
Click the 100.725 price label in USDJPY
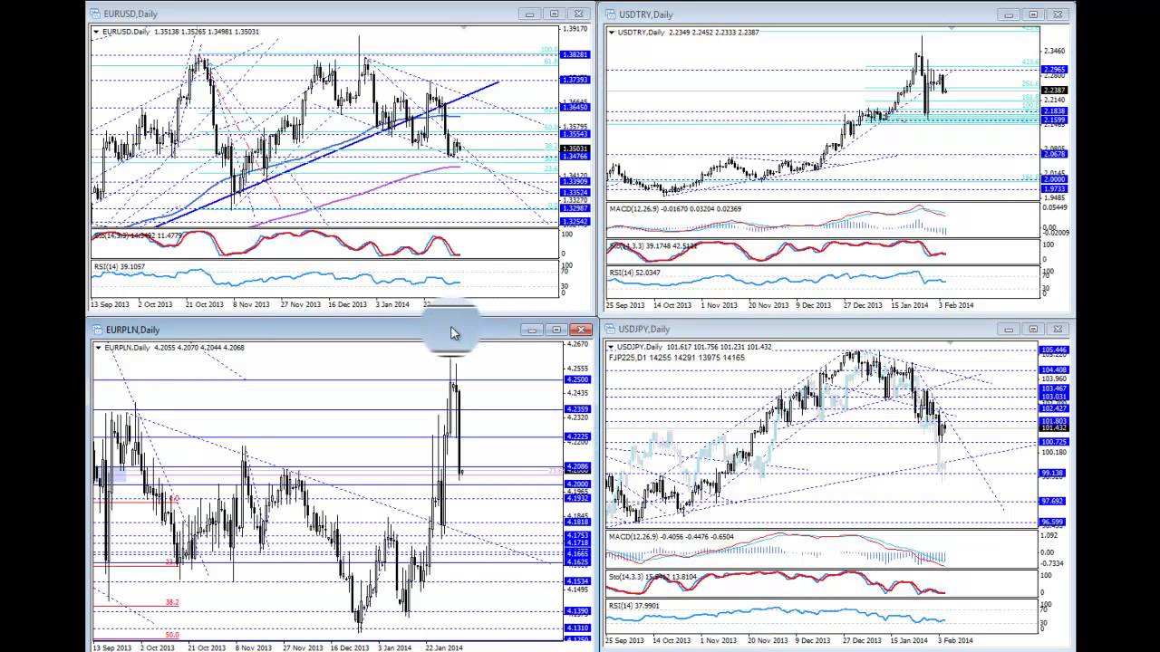(x=1055, y=442)
